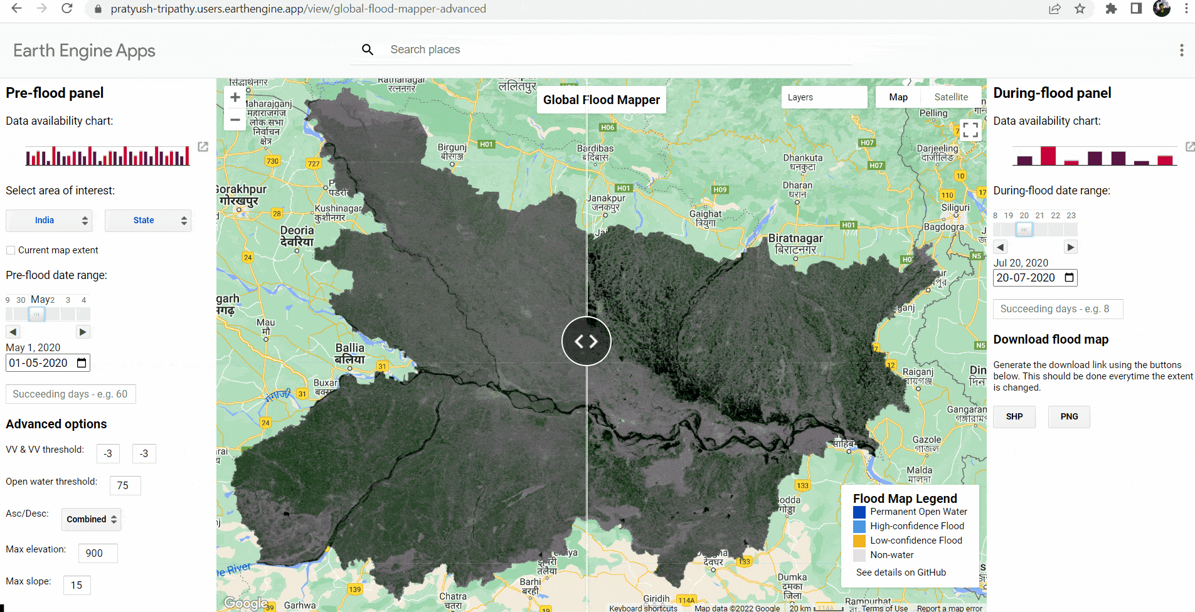1195x612 pixels.
Task: Toggle fullscreen map view
Action: 970,130
